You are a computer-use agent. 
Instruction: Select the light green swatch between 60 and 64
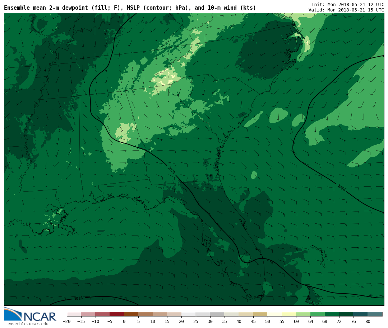[x=303, y=314]
